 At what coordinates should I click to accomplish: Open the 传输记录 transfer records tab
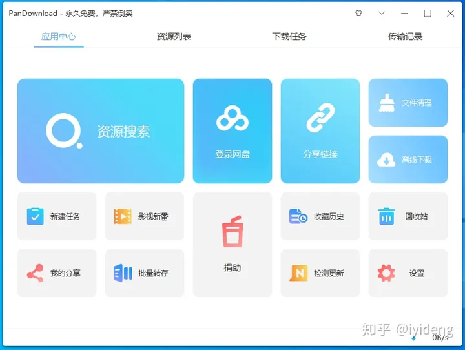[x=405, y=37]
